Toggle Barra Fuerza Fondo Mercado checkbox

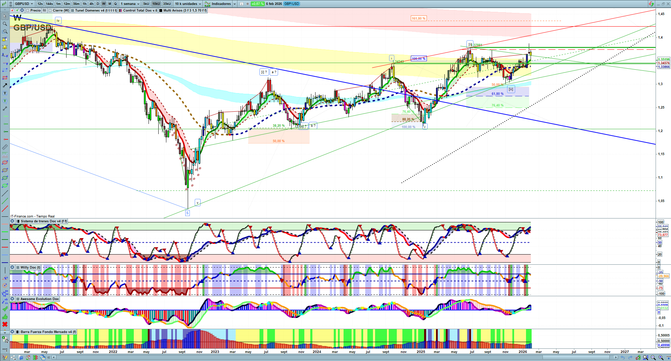pyautogui.click(x=18, y=332)
